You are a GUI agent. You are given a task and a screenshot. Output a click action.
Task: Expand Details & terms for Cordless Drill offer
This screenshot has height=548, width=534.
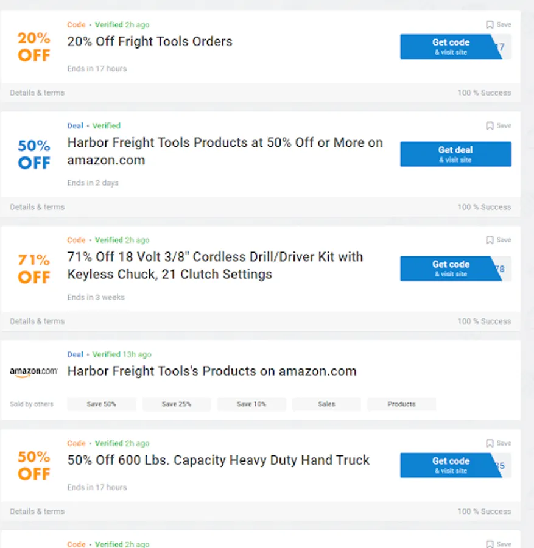pyautogui.click(x=37, y=321)
